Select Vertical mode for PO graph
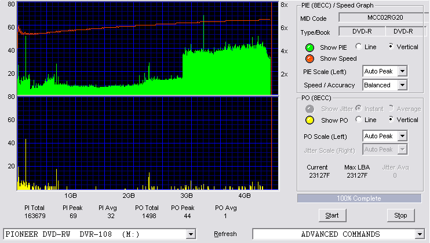The height and width of the screenshot is (243, 430). tap(391, 119)
